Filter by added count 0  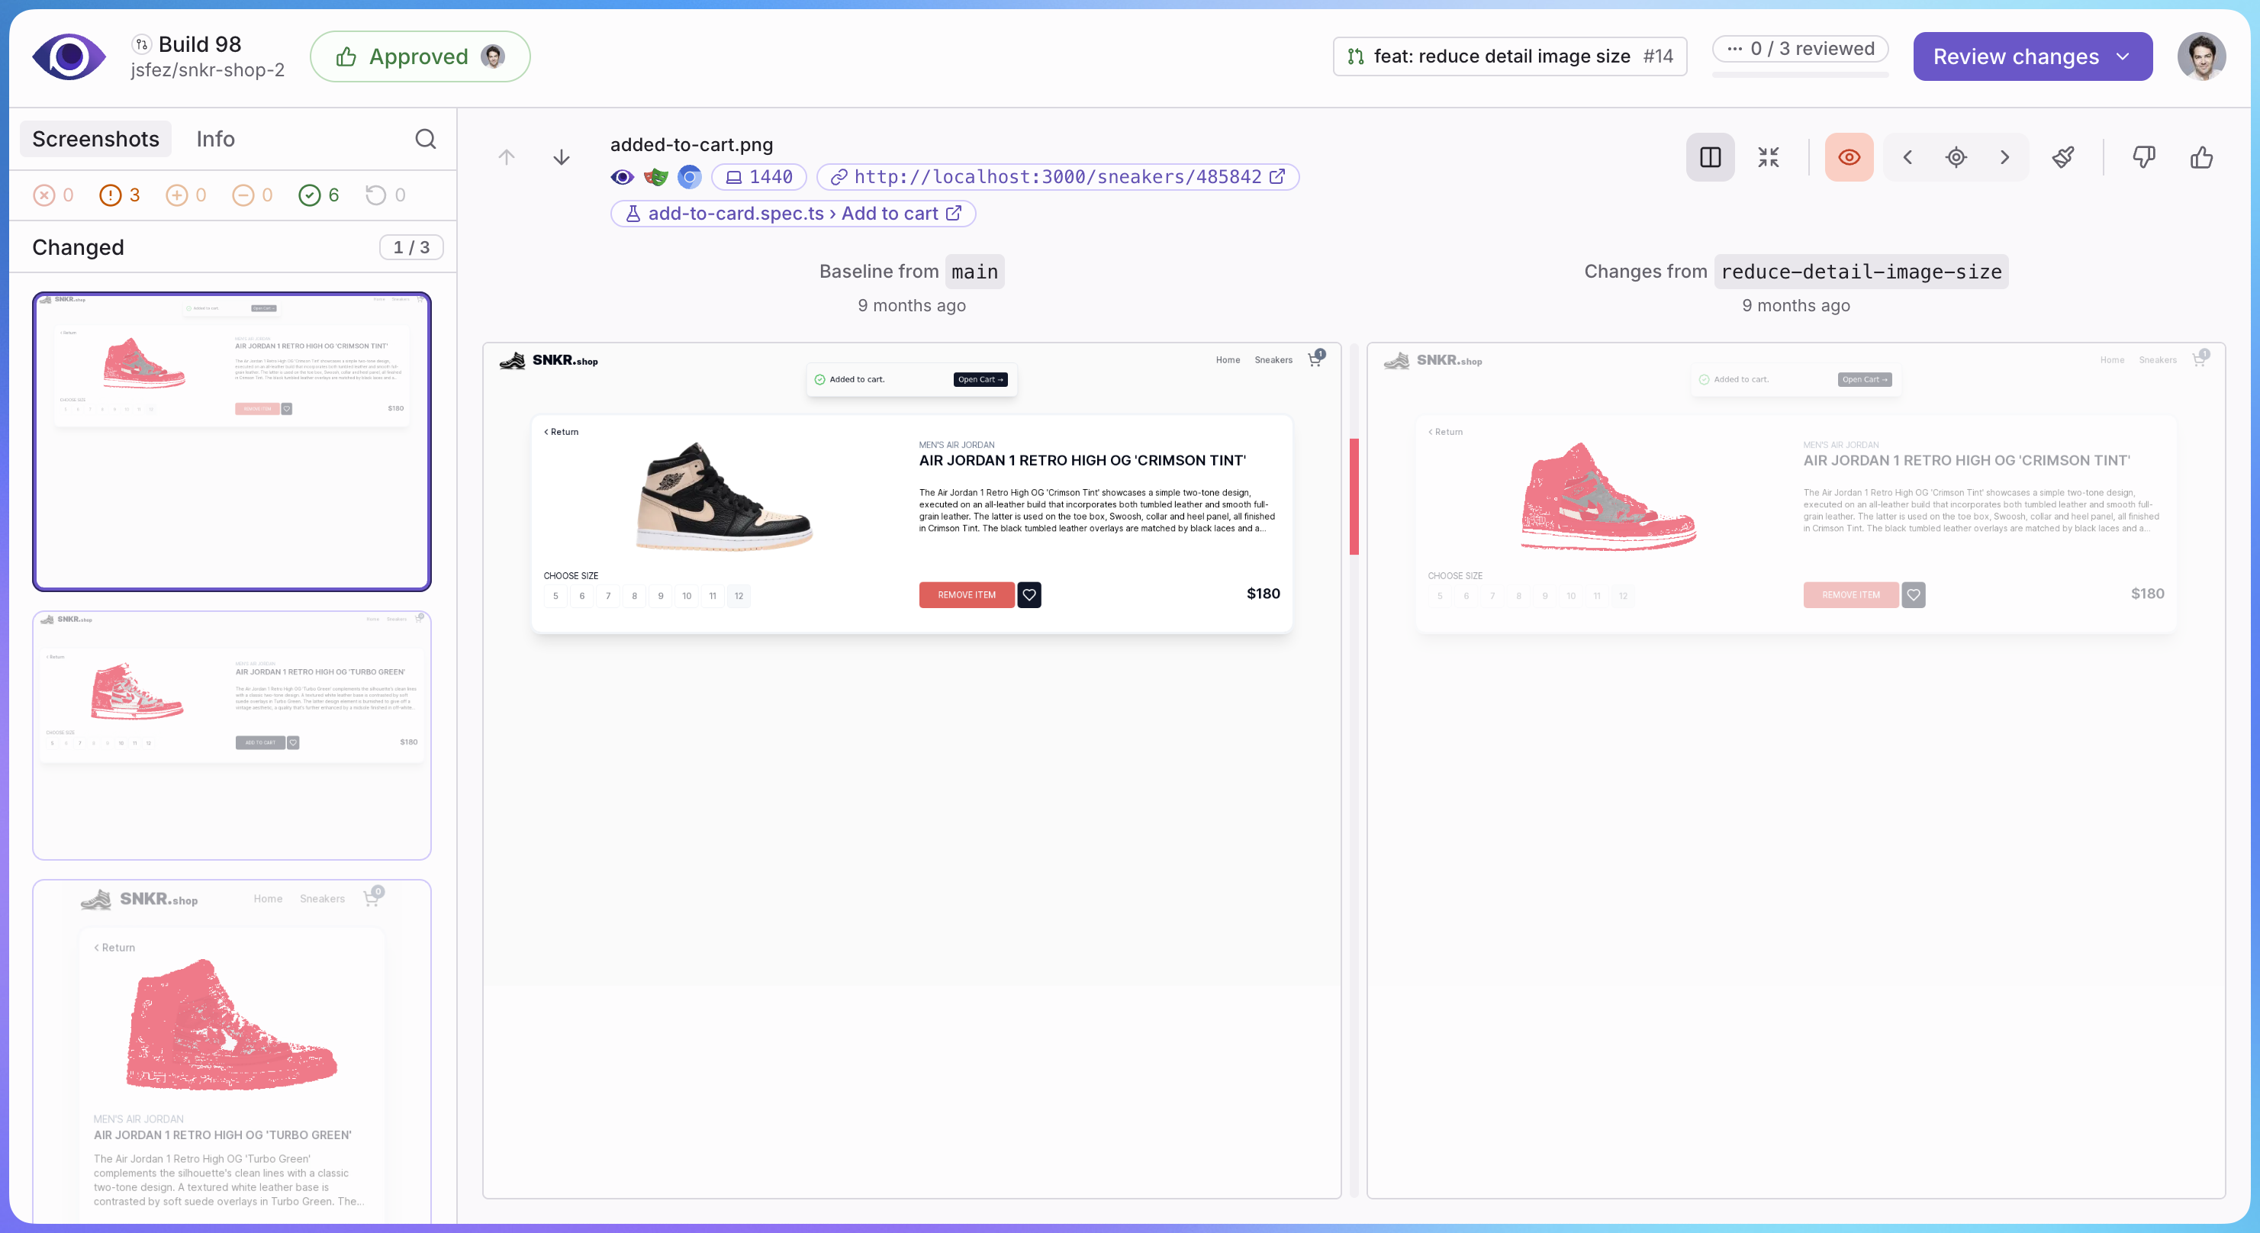[x=186, y=195]
